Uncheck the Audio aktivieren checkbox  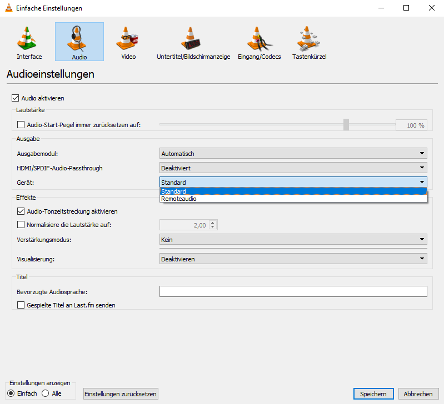tap(15, 98)
